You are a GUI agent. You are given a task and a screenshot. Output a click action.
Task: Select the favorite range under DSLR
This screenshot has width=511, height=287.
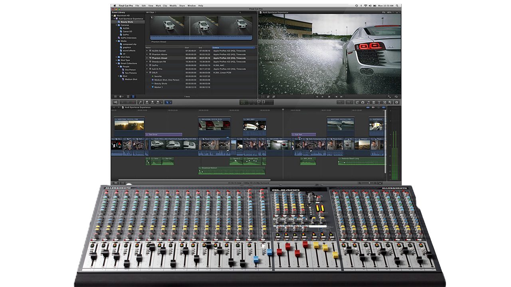[202, 76]
